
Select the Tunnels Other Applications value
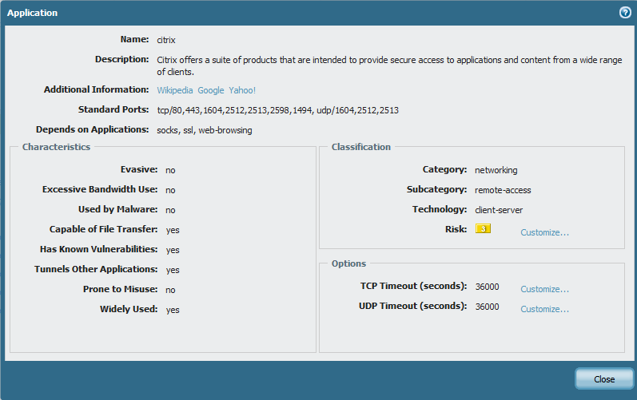tap(173, 270)
